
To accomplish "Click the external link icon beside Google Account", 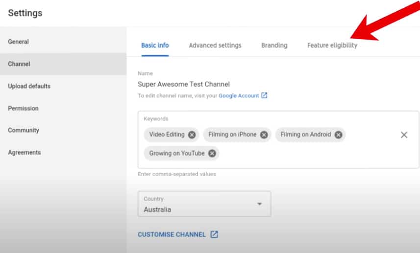I will (x=264, y=95).
